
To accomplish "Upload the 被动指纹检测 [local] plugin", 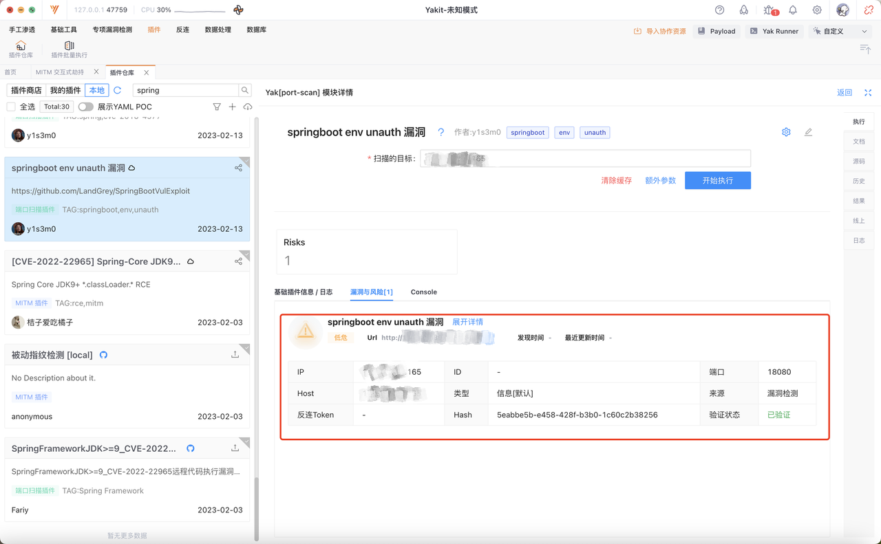I will [x=235, y=355].
